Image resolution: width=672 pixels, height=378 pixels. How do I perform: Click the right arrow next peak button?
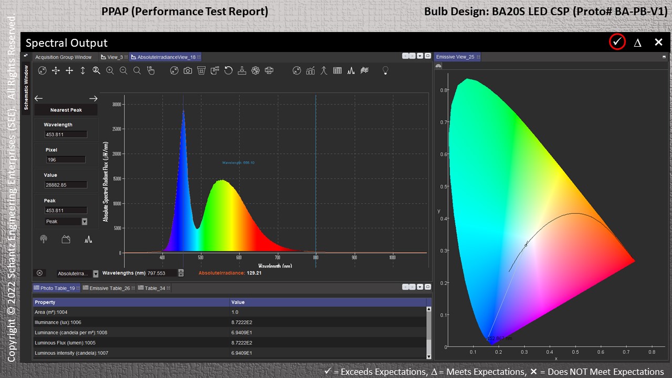point(93,98)
